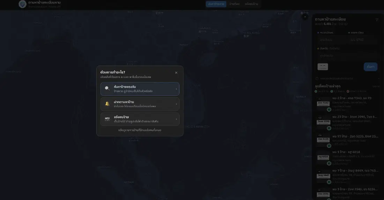
Task: Open the หรือดูรายการป้ายที่มีคนแจ้งพบทั้งหมด link
Action: click(x=140, y=130)
